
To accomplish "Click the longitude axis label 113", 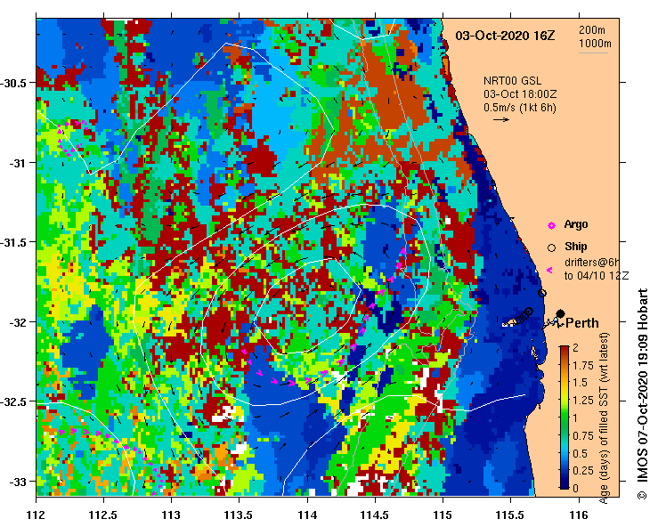I will point(171,515).
